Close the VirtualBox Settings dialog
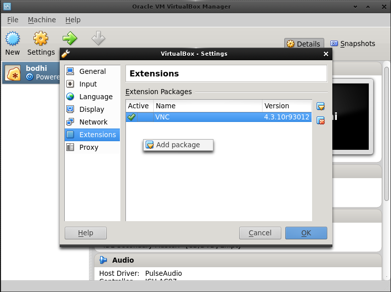 click(326, 54)
